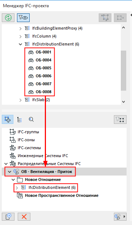Switch to the tree structure view icon
132x225 pixels.
pos(20,120)
